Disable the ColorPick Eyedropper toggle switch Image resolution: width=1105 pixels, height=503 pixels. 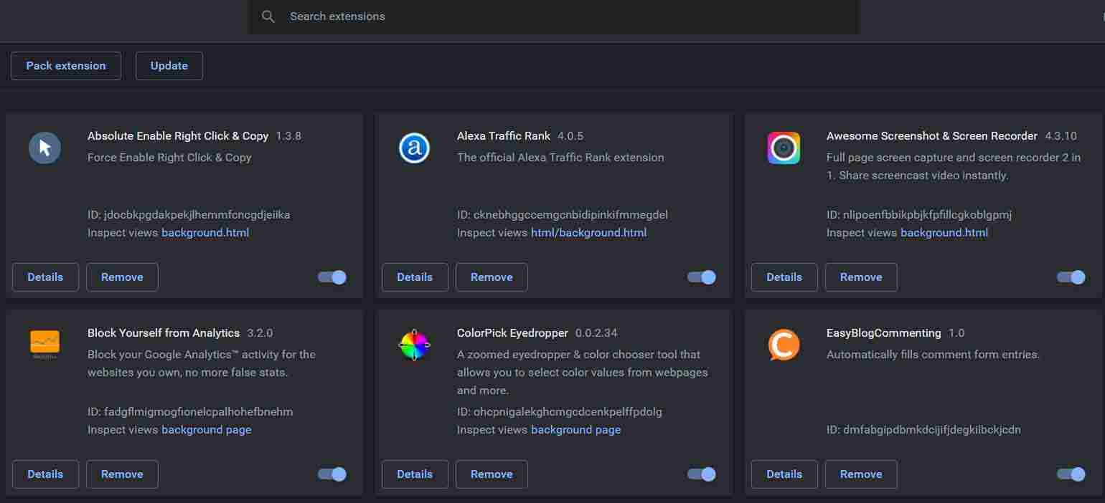point(702,474)
